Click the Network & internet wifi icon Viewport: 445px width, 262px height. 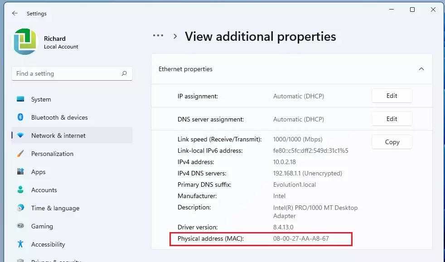click(20, 136)
